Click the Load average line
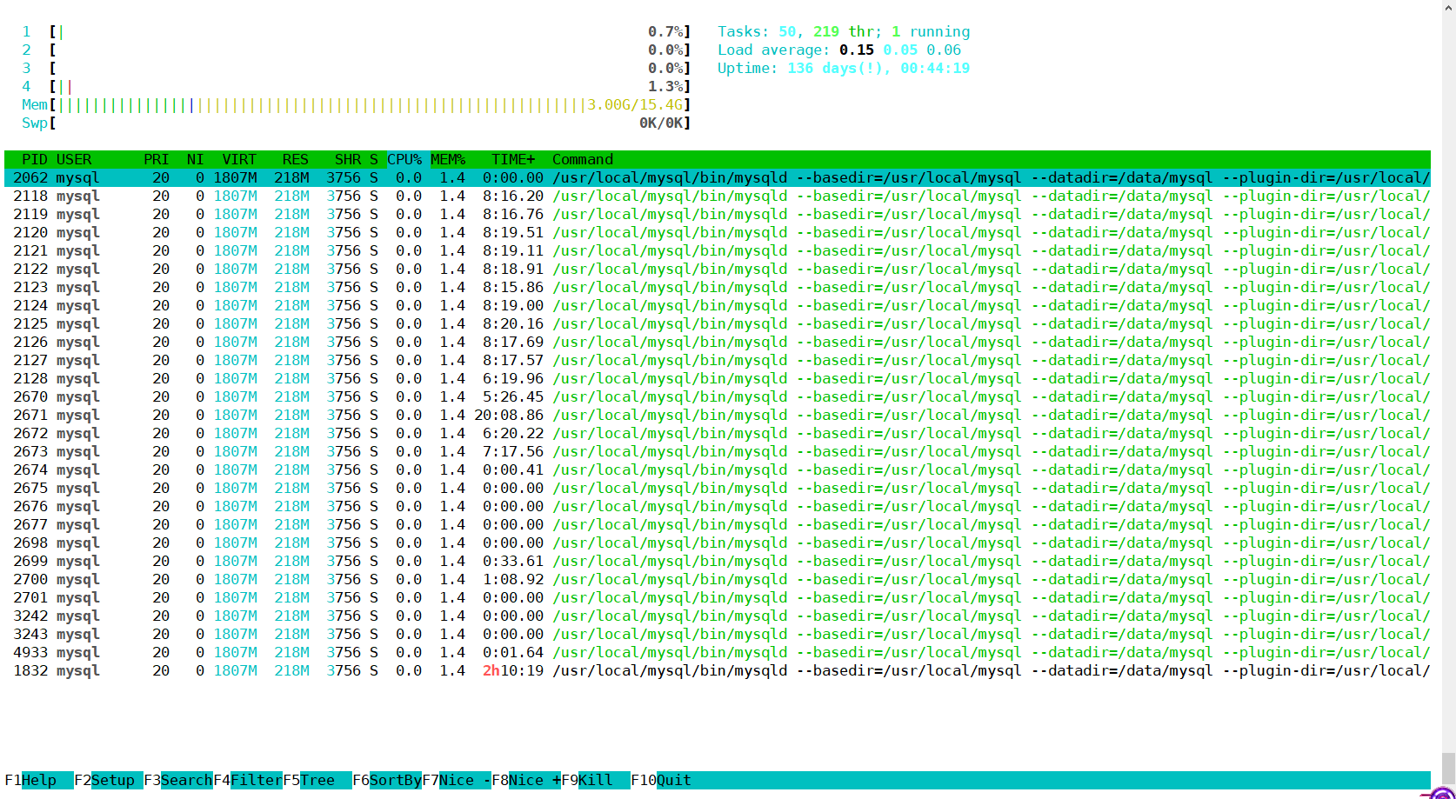Viewport: 1456px width, 799px height. click(839, 50)
